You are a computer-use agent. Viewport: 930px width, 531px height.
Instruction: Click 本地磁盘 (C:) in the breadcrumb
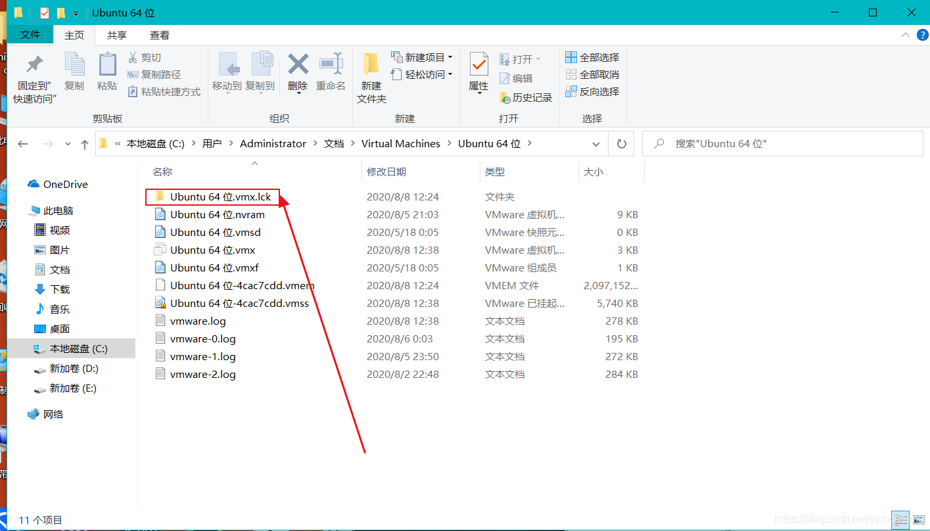click(156, 144)
